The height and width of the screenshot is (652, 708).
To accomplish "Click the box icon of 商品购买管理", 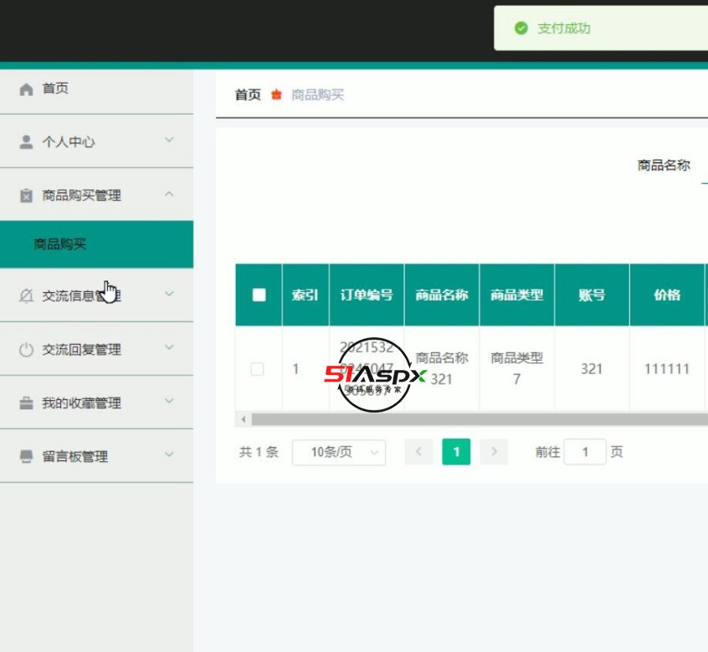I will [26, 195].
